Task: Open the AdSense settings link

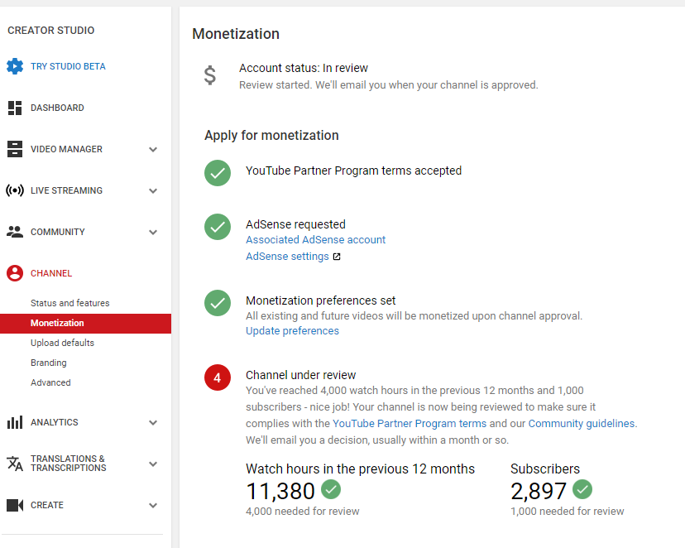Action: tap(287, 256)
